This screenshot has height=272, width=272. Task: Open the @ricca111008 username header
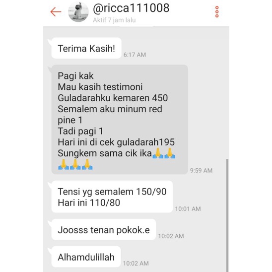131,8
